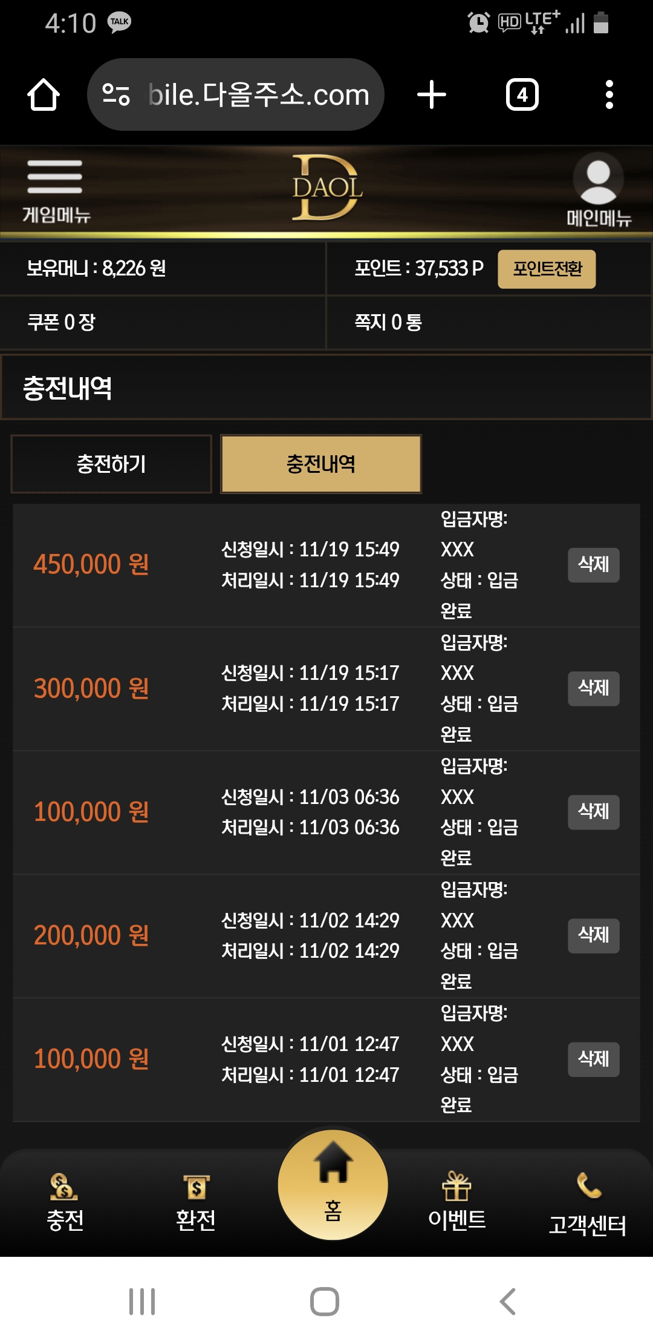653x1344 pixels.
Task: Tap the site info icon in address bar
Action: pyautogui.click(x=116, y=95)
